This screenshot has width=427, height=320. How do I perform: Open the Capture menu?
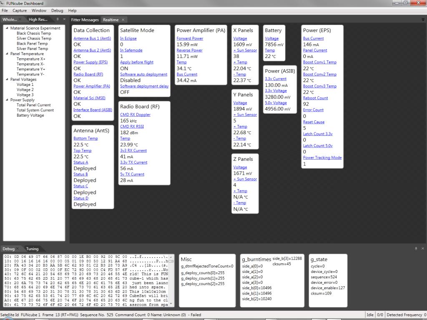tap(20, 10)
